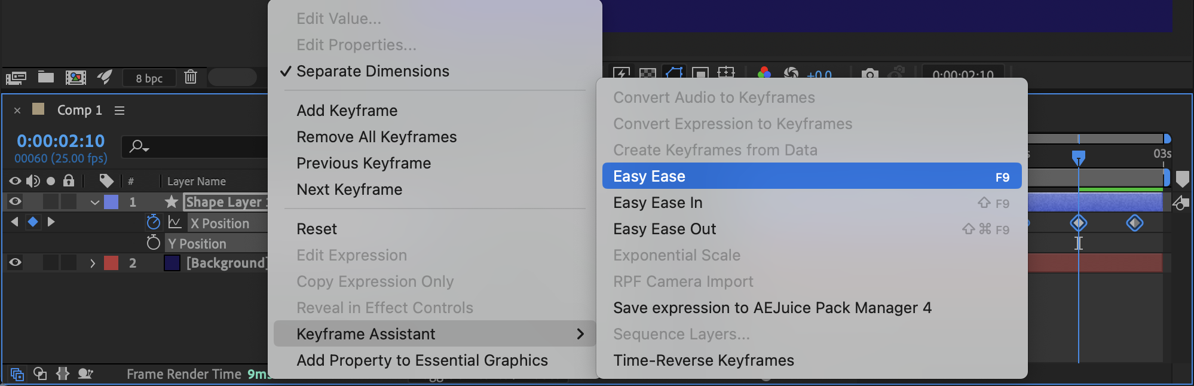Viewport: 1194px width, 386px height.
Task: Select Time-Reverse Keyframes
Action: pos(703,360)
